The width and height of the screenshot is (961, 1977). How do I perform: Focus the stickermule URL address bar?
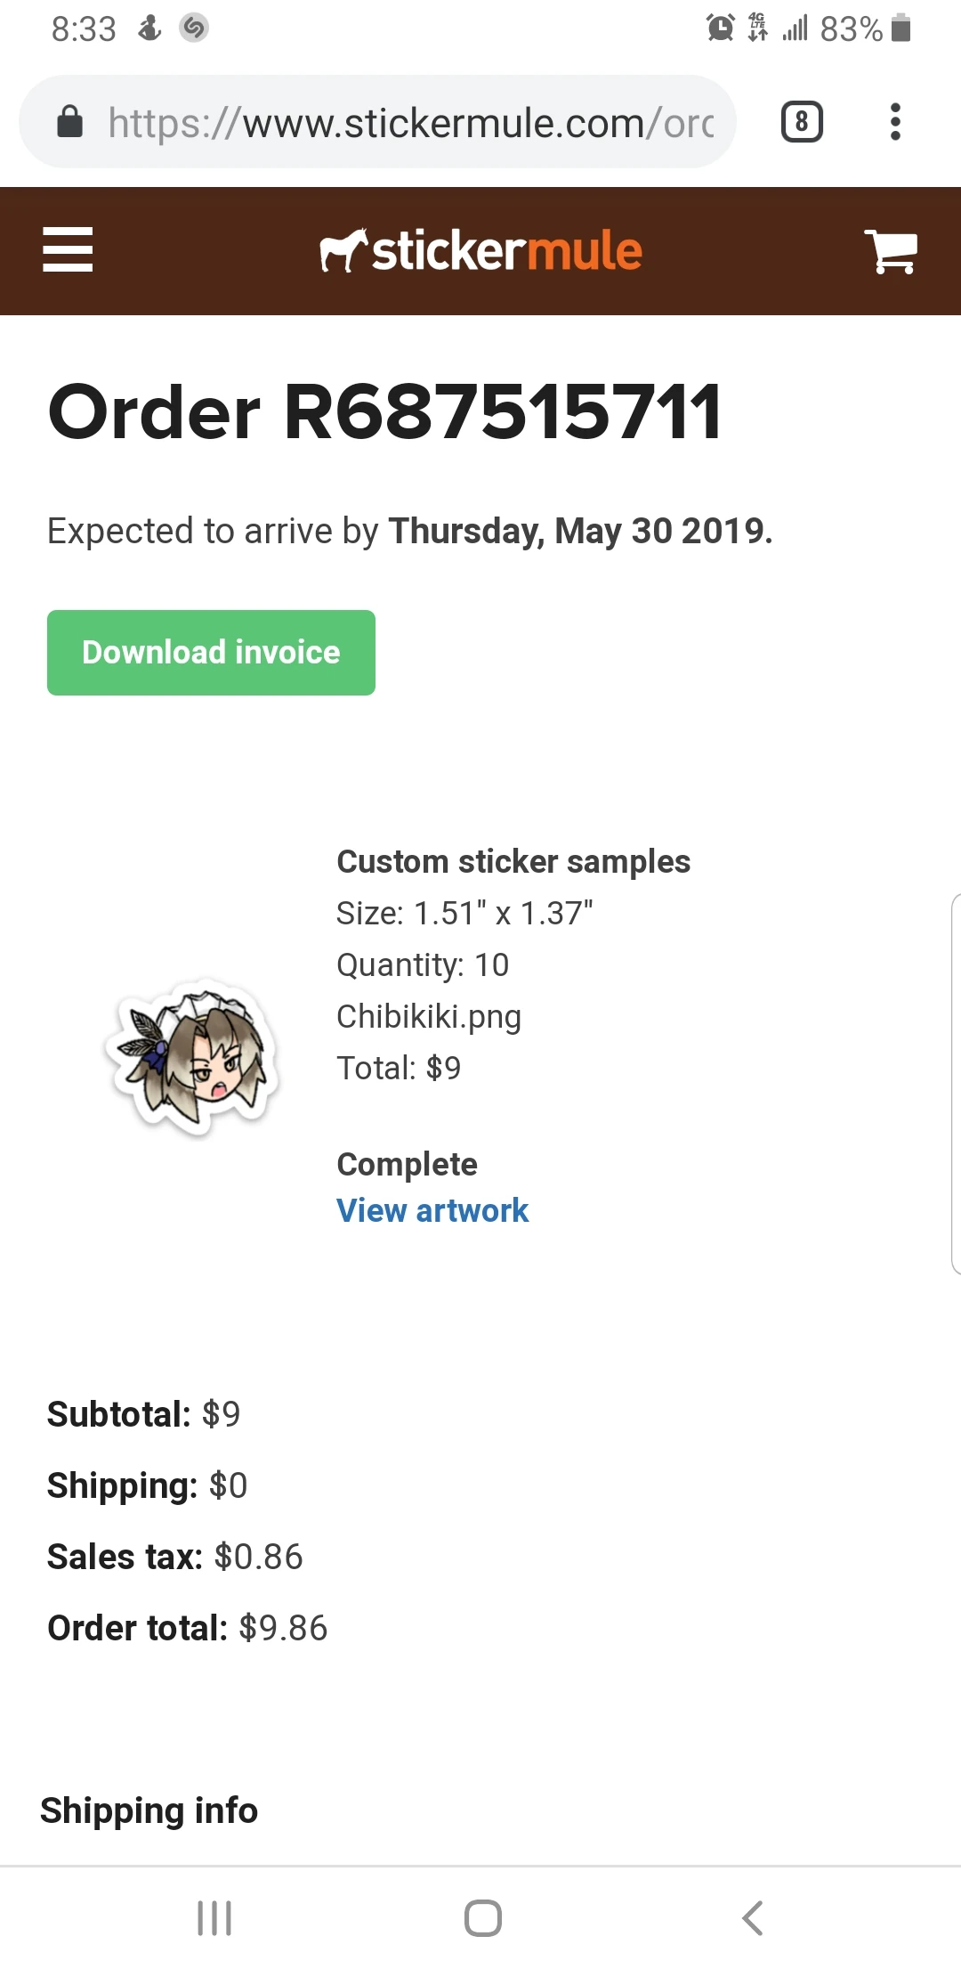coord(409,122)
